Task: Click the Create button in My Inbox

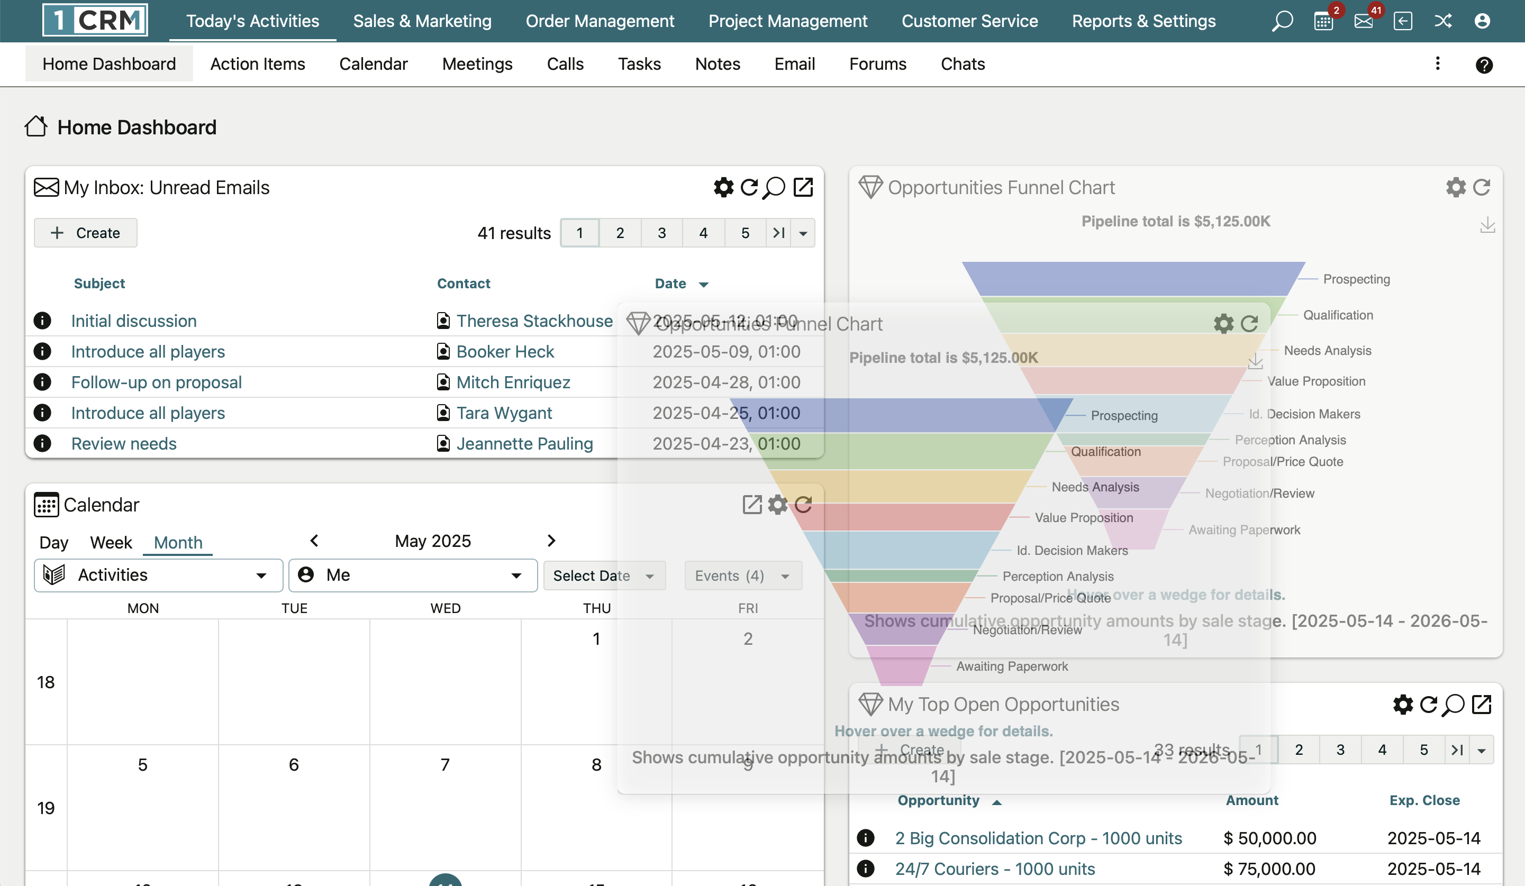Action: (85, 232)
